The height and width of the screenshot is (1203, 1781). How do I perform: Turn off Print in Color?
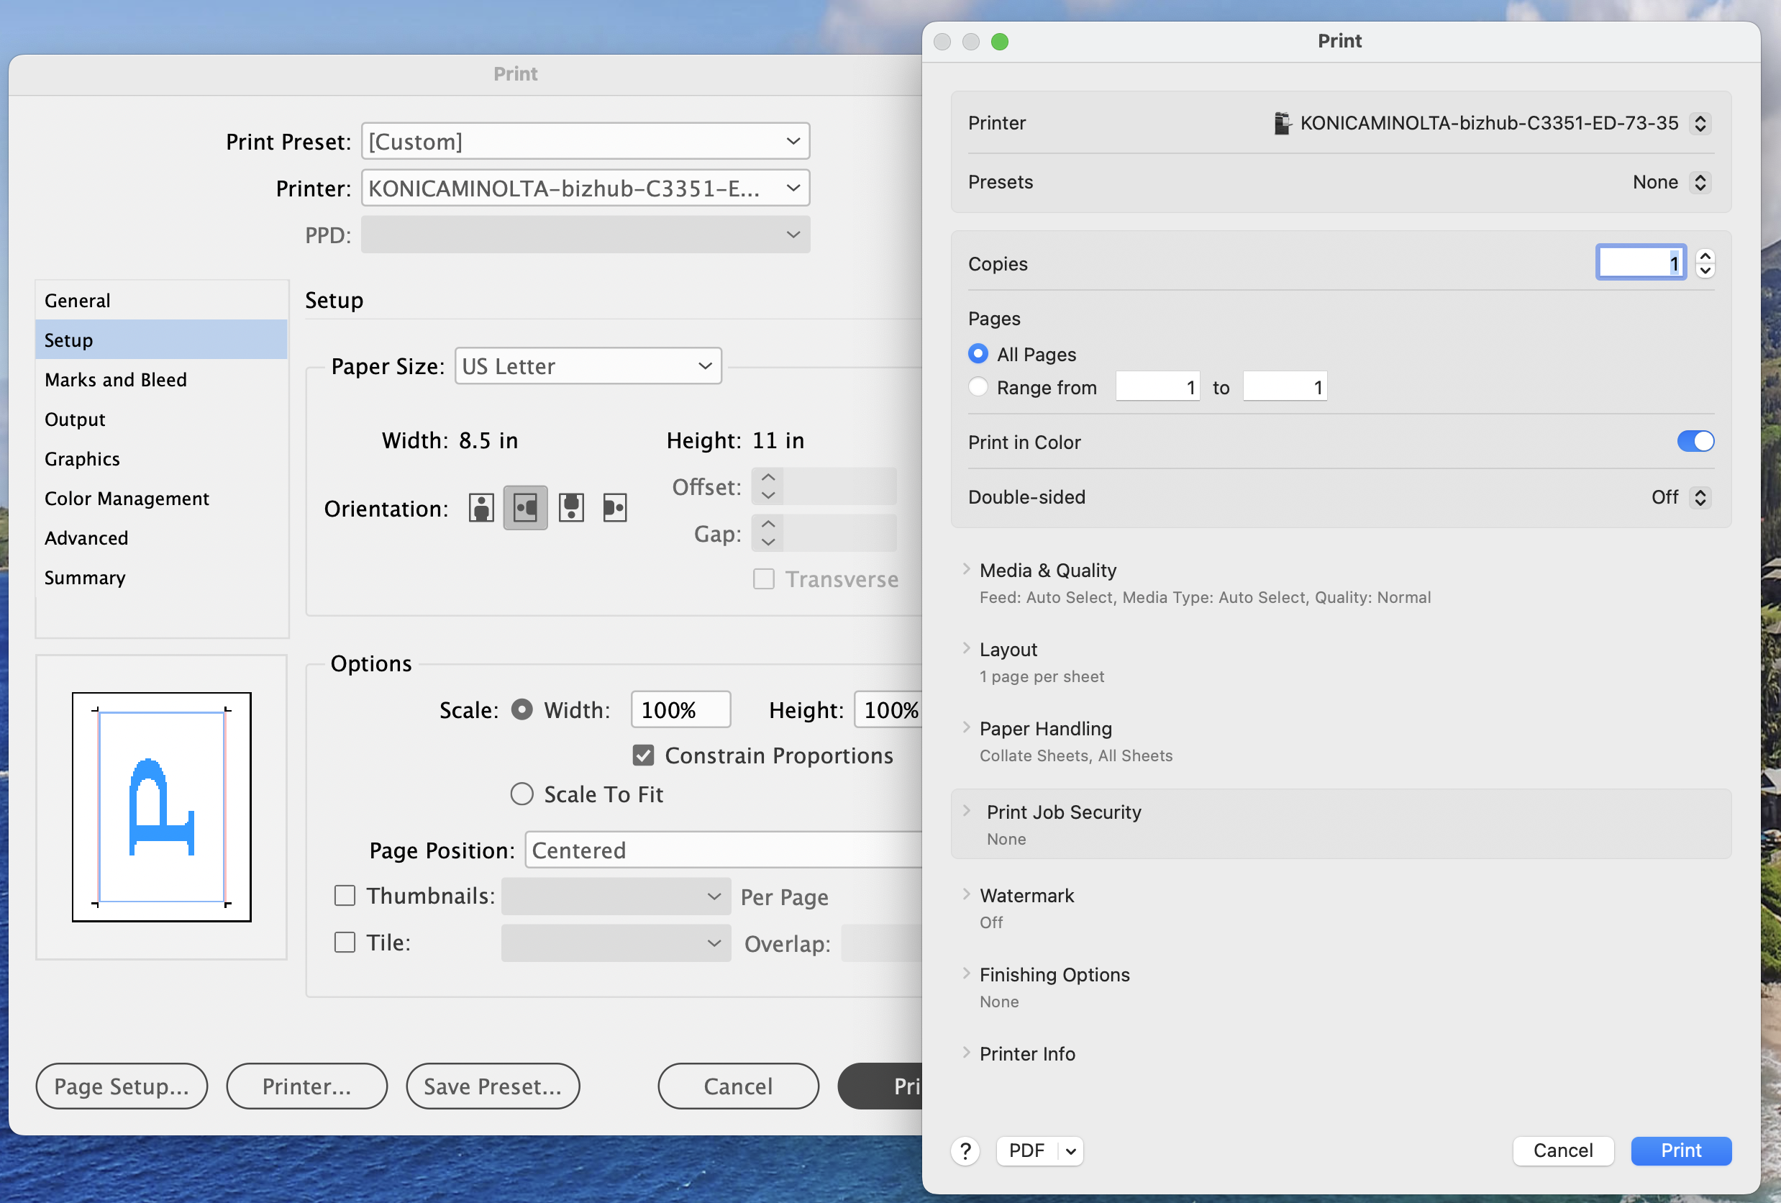(x=1695, y=441)
